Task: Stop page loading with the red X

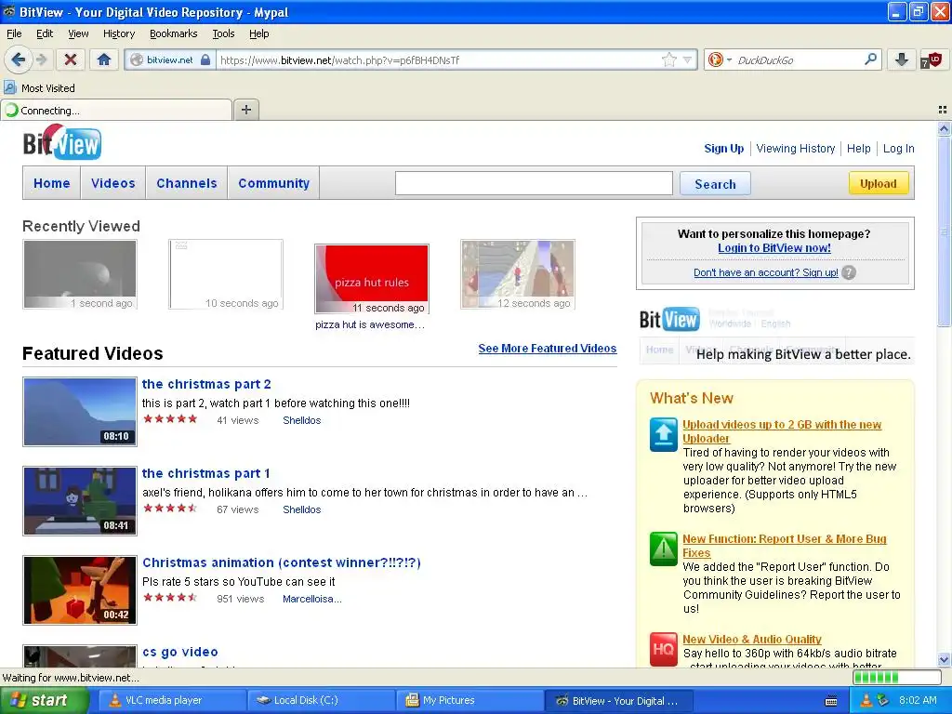Action: [71, 59]
